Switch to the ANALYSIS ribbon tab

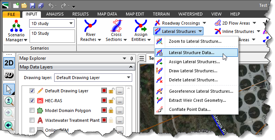55,14
